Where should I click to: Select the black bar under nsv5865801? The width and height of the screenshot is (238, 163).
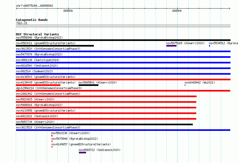(x=89, y=85)
